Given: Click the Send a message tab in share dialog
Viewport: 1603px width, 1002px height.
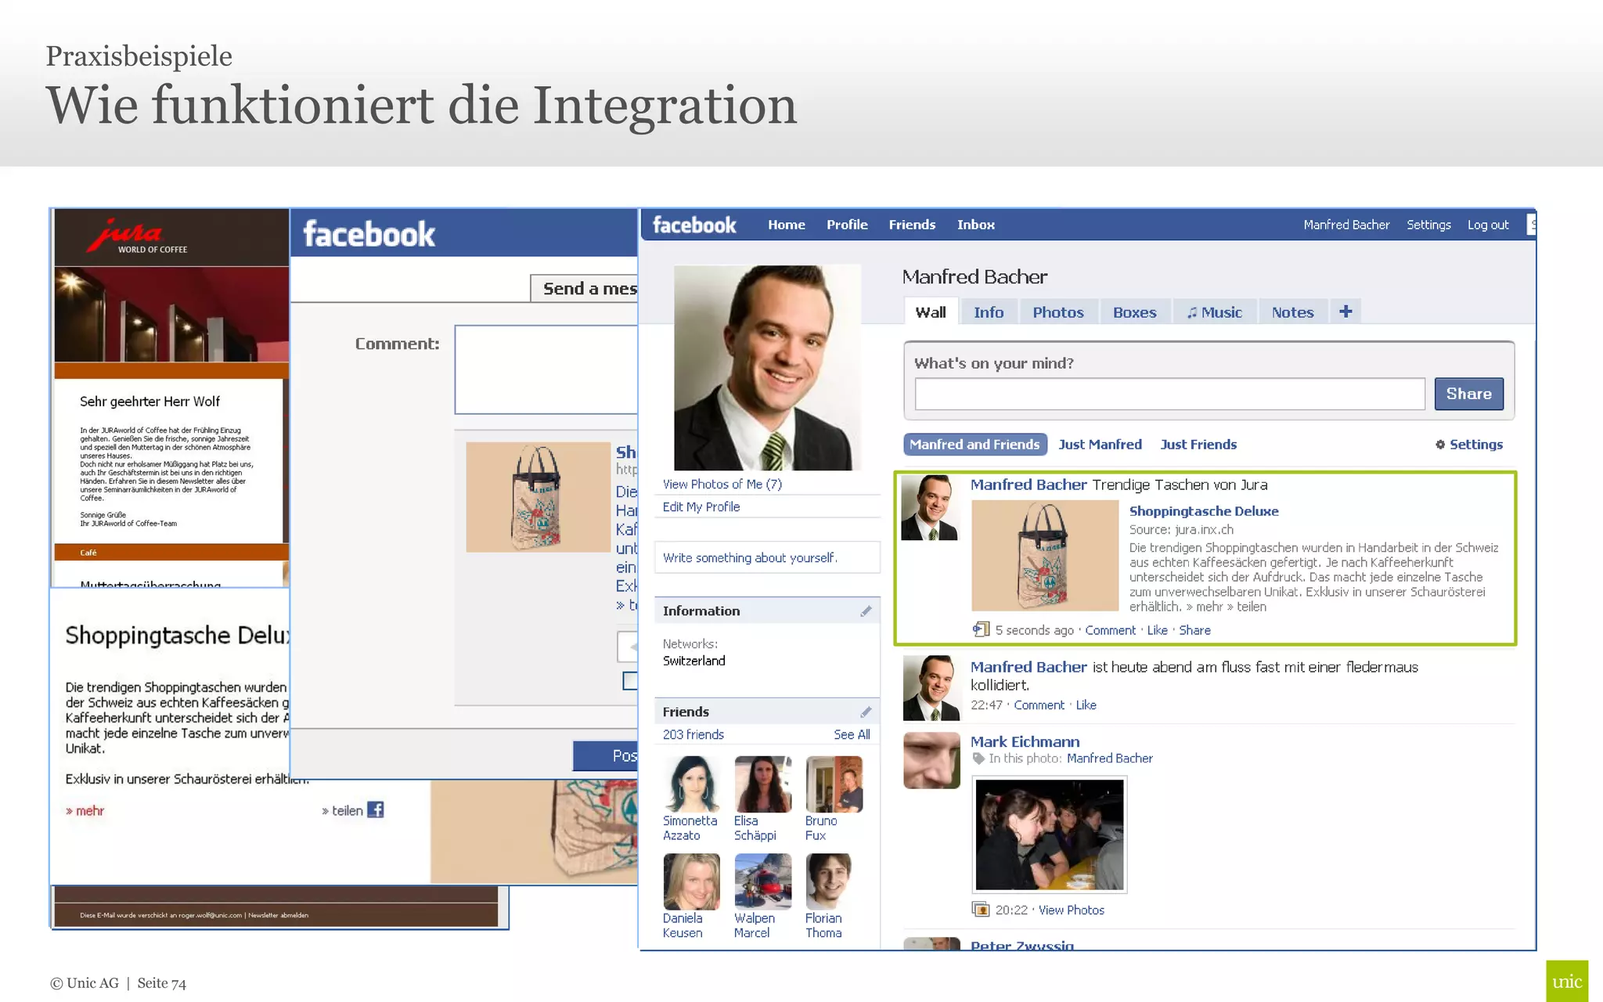Looking at the screenshot, I should pos(585,288).
